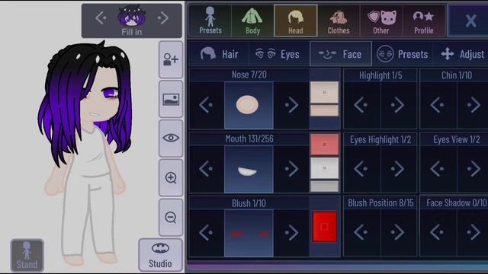
Task: Select previous Blush style
Action: [206, 233]
